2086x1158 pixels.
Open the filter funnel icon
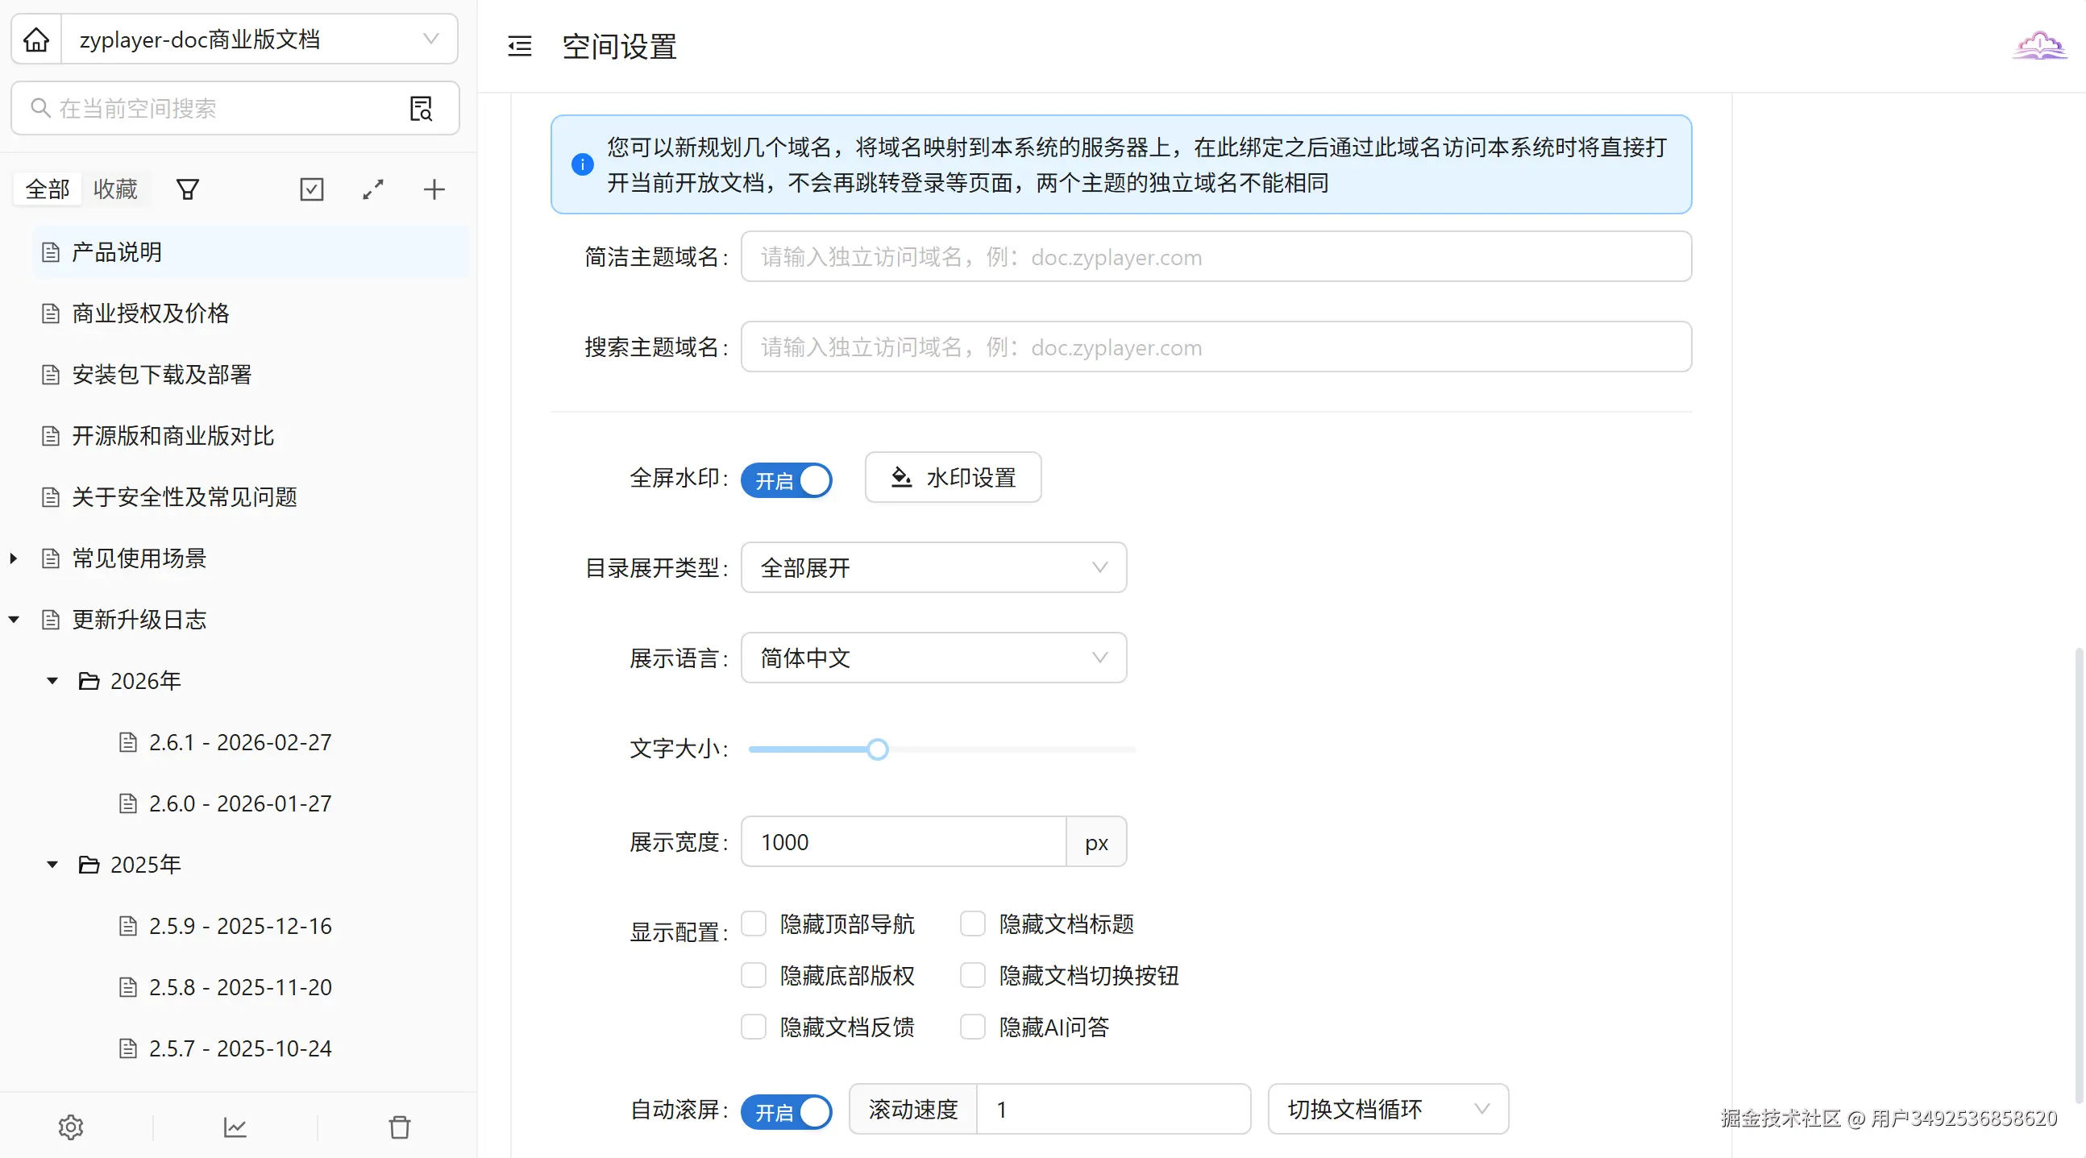point(188,189)
